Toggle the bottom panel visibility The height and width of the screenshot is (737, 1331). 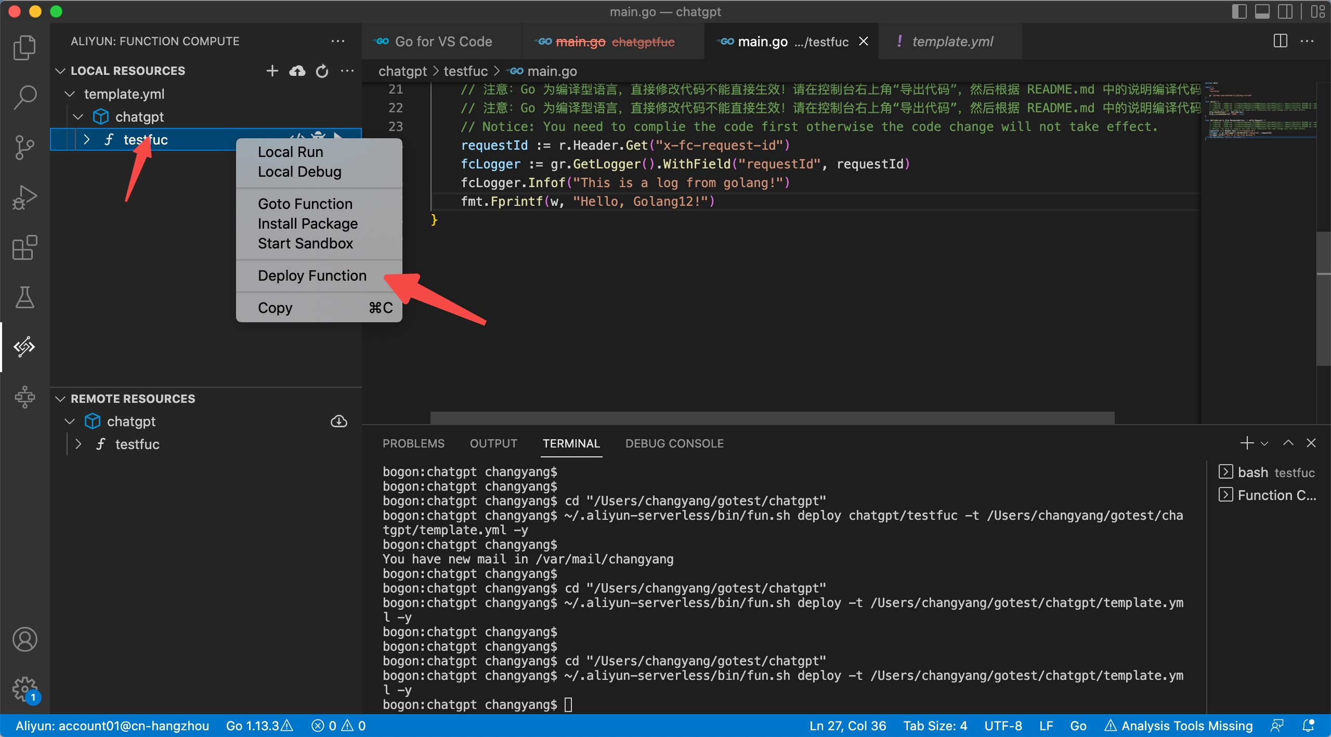(x=1262, y=11)
